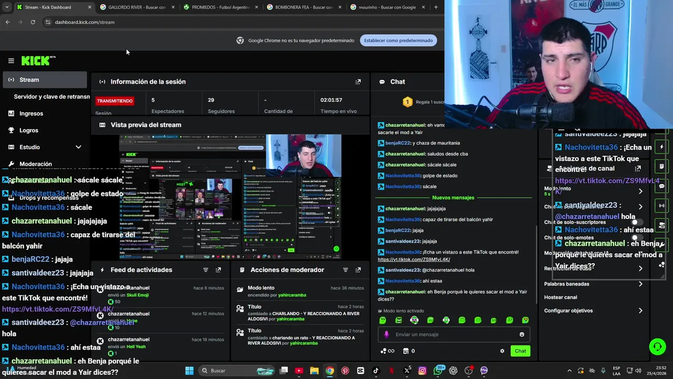The image size is (673, 379).
Task: Open the camera sidebar icon
Action: point(661,225)
